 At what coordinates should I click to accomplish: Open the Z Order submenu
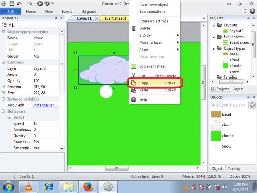click(155, 35)
